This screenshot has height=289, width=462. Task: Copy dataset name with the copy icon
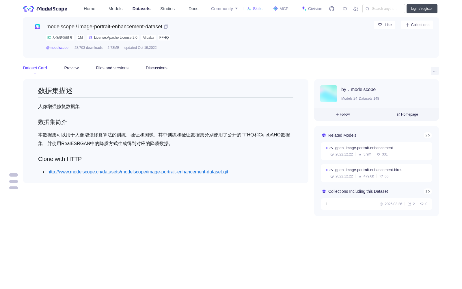[166, 27]
